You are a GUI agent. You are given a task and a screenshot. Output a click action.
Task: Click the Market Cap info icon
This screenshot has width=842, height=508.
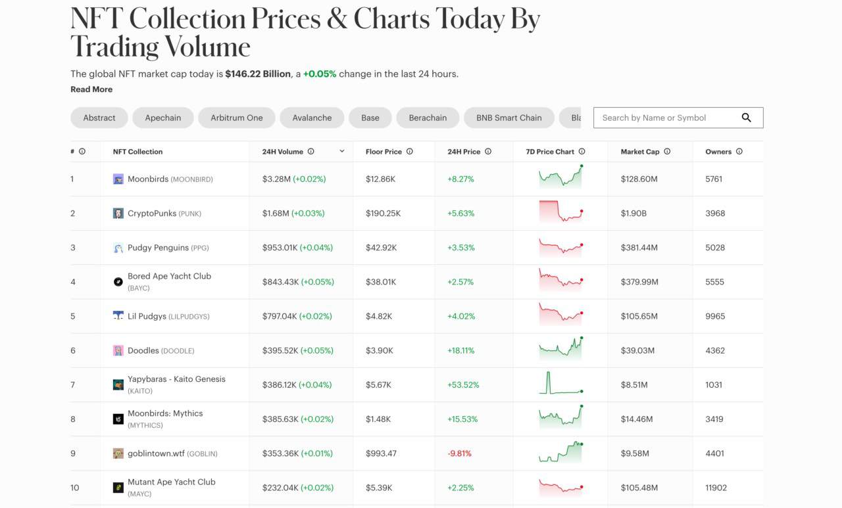(667, 151)
